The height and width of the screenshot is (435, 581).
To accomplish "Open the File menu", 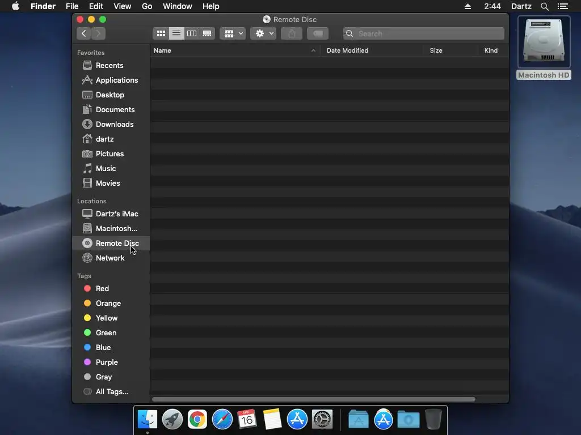I will pyautogui.click(x=72, y=6).
